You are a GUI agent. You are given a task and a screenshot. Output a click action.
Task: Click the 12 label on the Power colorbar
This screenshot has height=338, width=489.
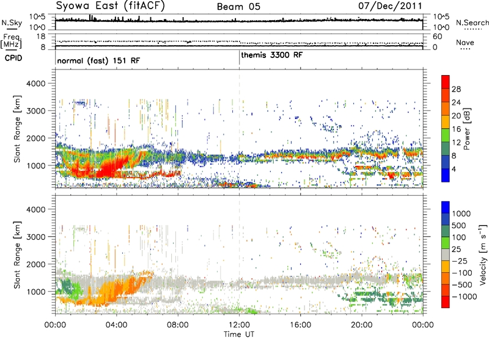tap(456, 143)
